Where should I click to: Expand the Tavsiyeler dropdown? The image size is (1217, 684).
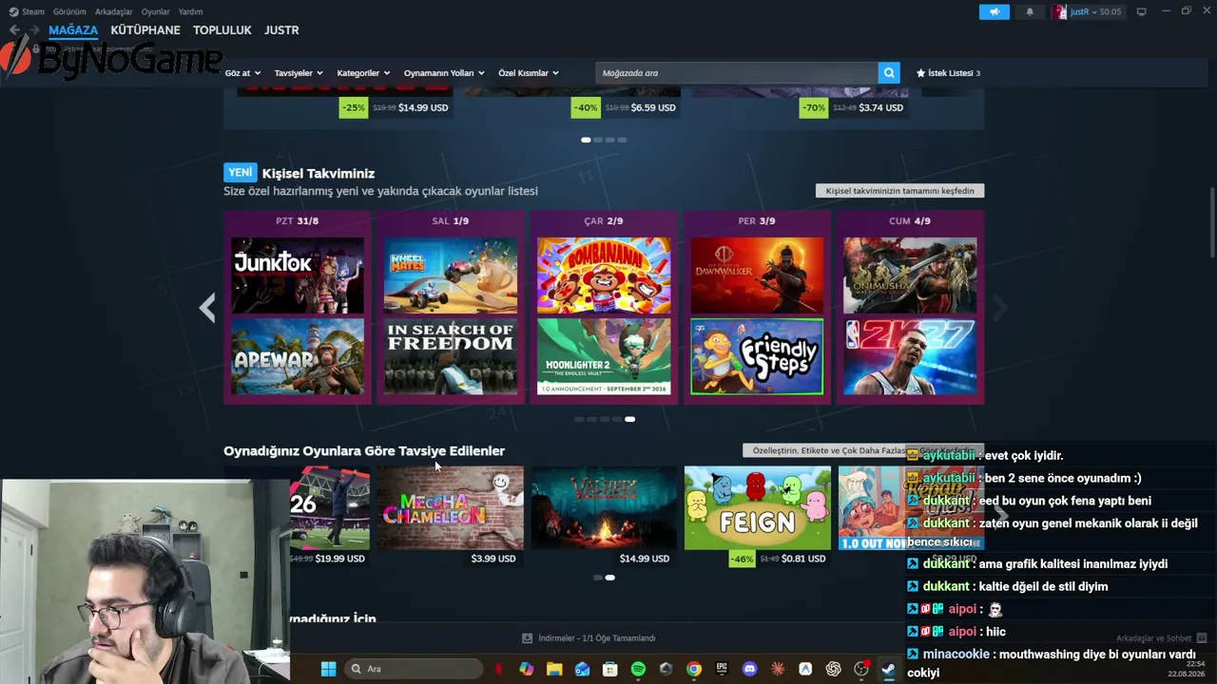pos(299,73)
